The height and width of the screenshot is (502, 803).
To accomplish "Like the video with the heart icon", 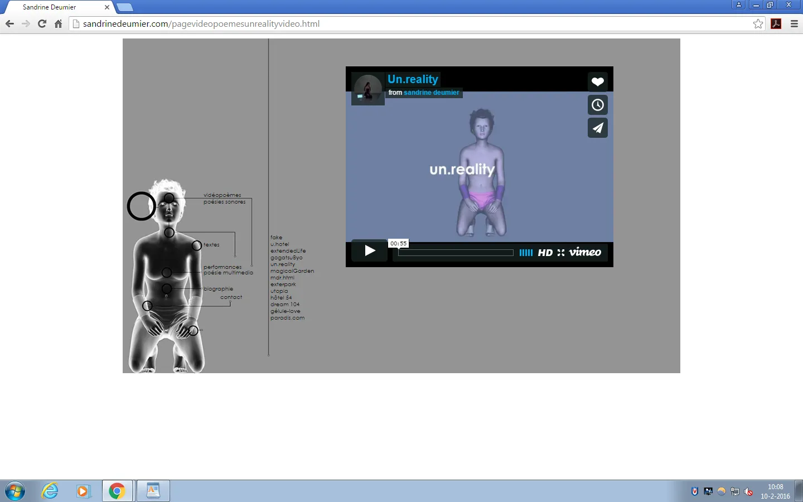I will pos(597,82).
